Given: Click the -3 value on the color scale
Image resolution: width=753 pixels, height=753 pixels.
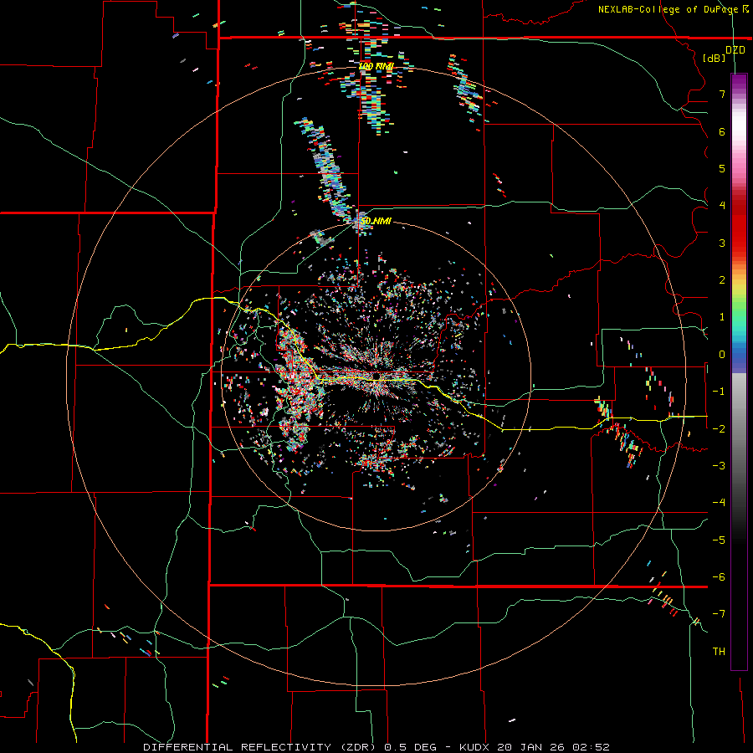Looking at the screenshot, I should pyautogui.click(x=719, y=466).
